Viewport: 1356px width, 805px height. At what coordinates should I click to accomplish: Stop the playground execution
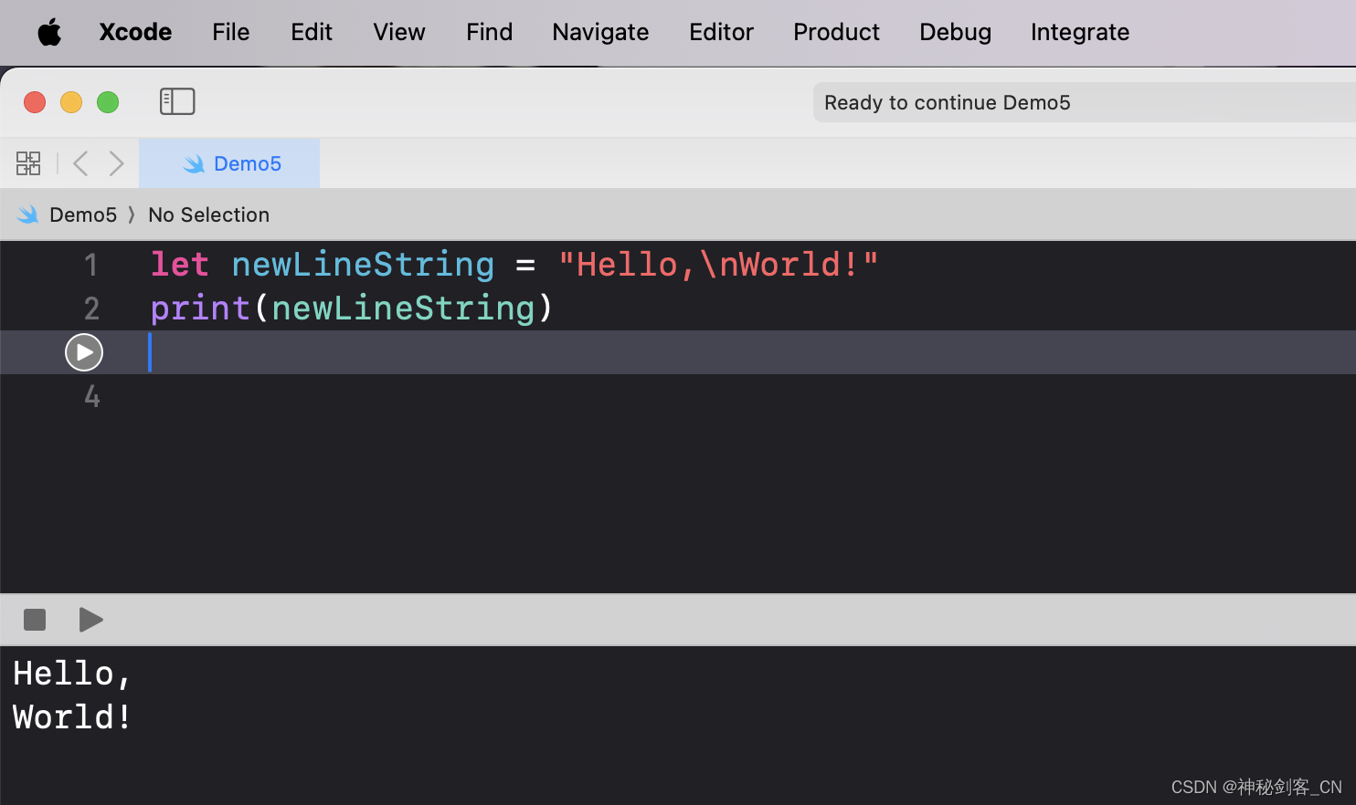point(35,620)
